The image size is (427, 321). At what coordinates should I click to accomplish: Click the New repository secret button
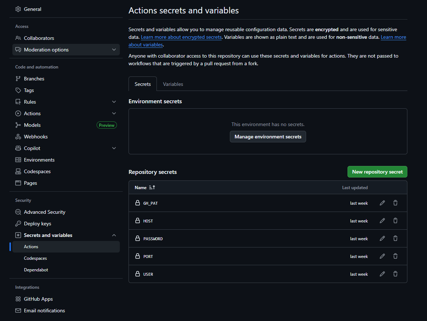[x=377, y=172]
